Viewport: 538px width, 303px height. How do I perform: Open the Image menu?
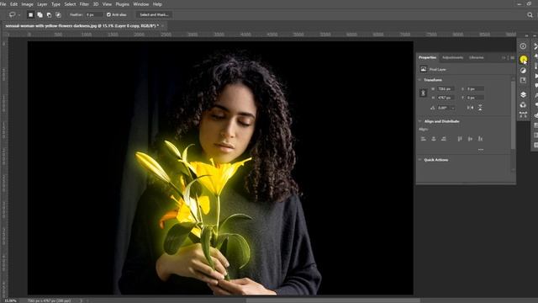tap(28, 4)
